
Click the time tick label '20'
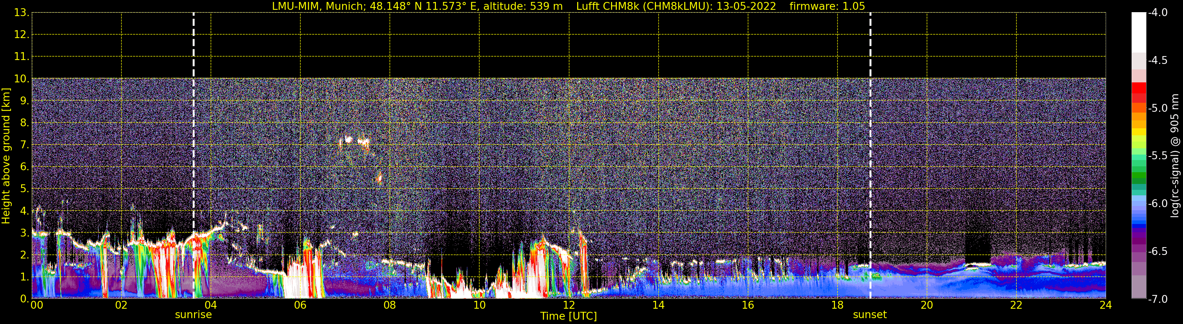click(x=927, y=306)
